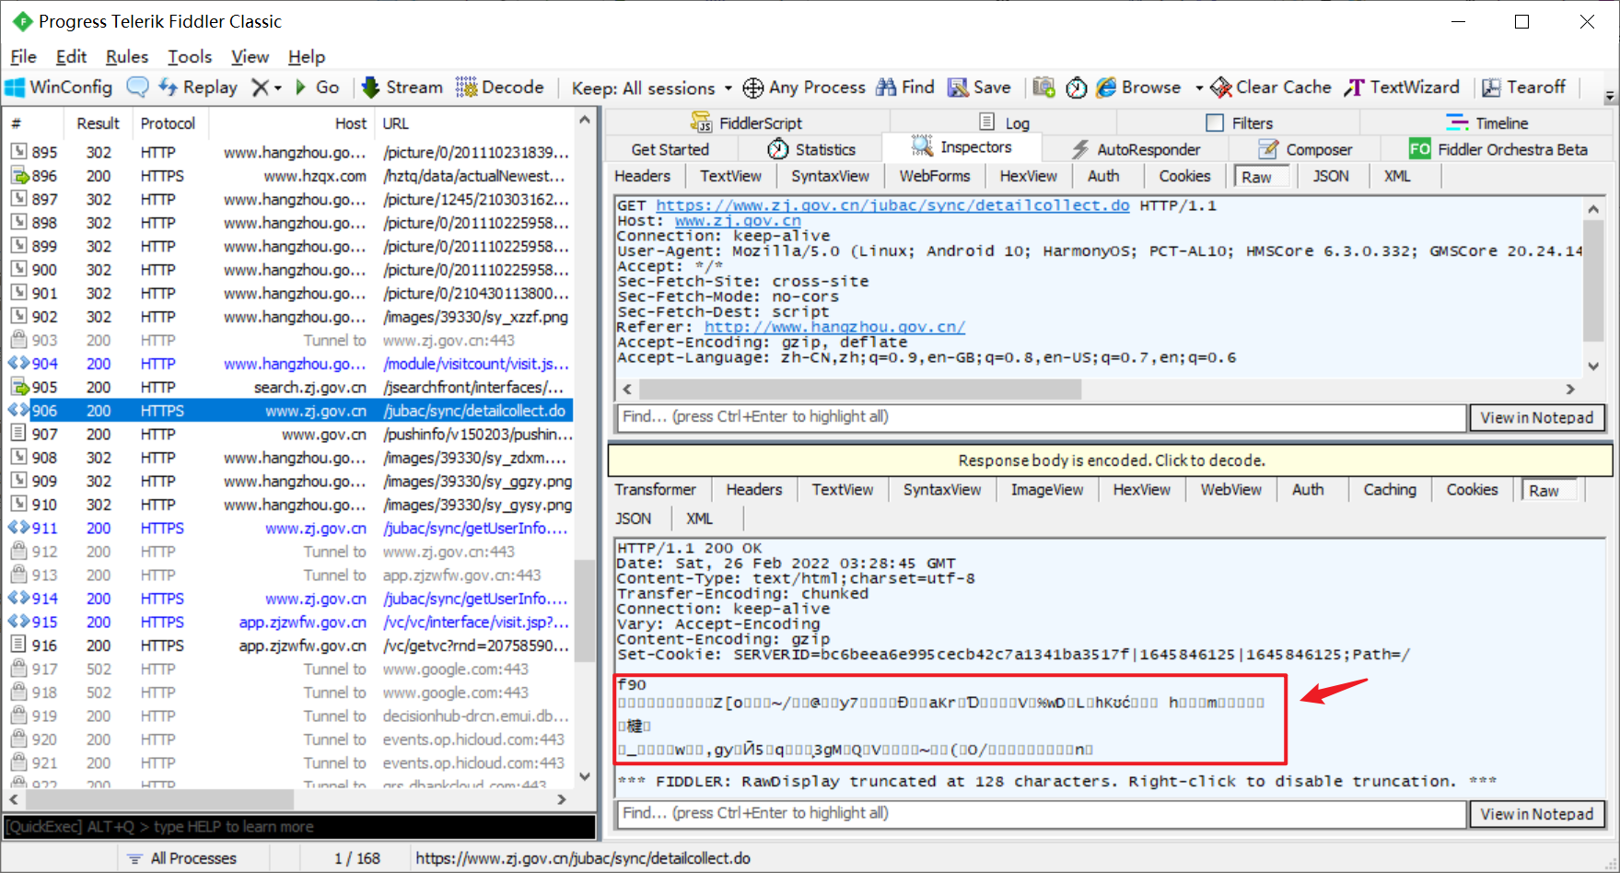Screen dimensions: 1620x873
Task: Switch to Statistics tab
Action: pos(812,149)
